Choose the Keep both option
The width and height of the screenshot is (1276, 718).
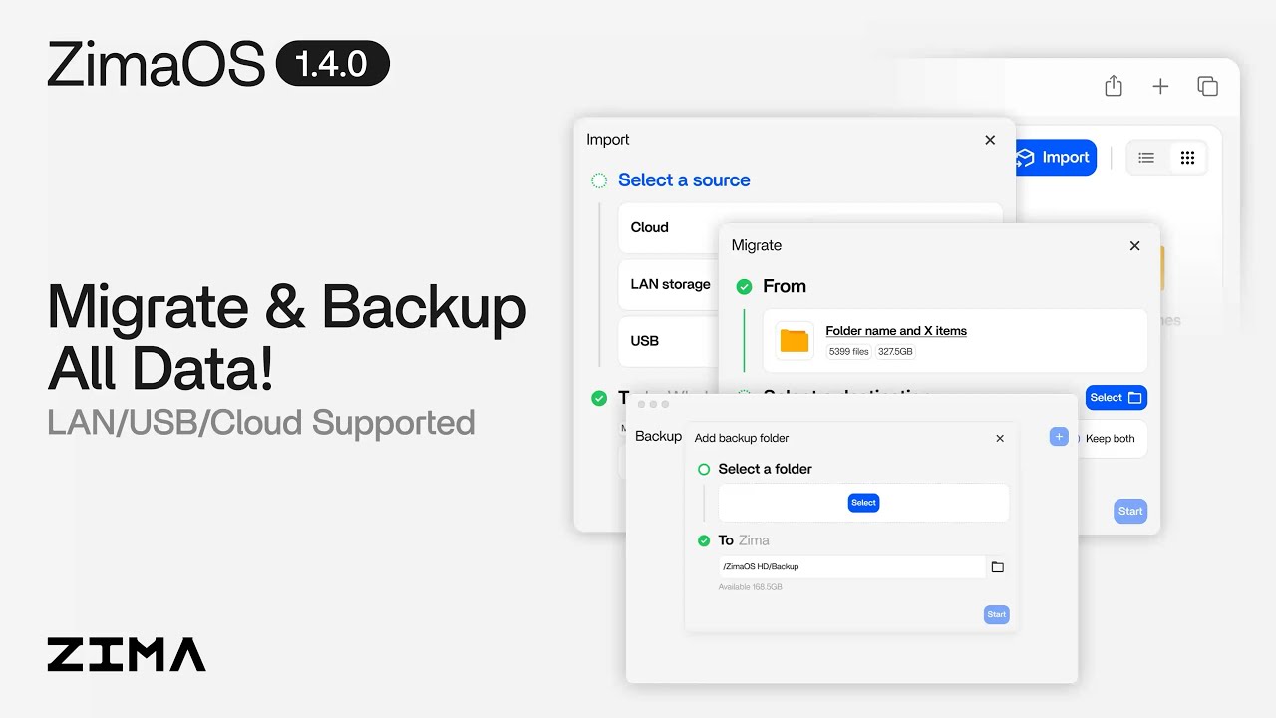pos(1110,439)
